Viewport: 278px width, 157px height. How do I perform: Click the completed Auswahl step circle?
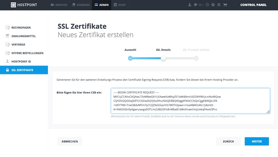pyautogui.click(x=130, y=58)
